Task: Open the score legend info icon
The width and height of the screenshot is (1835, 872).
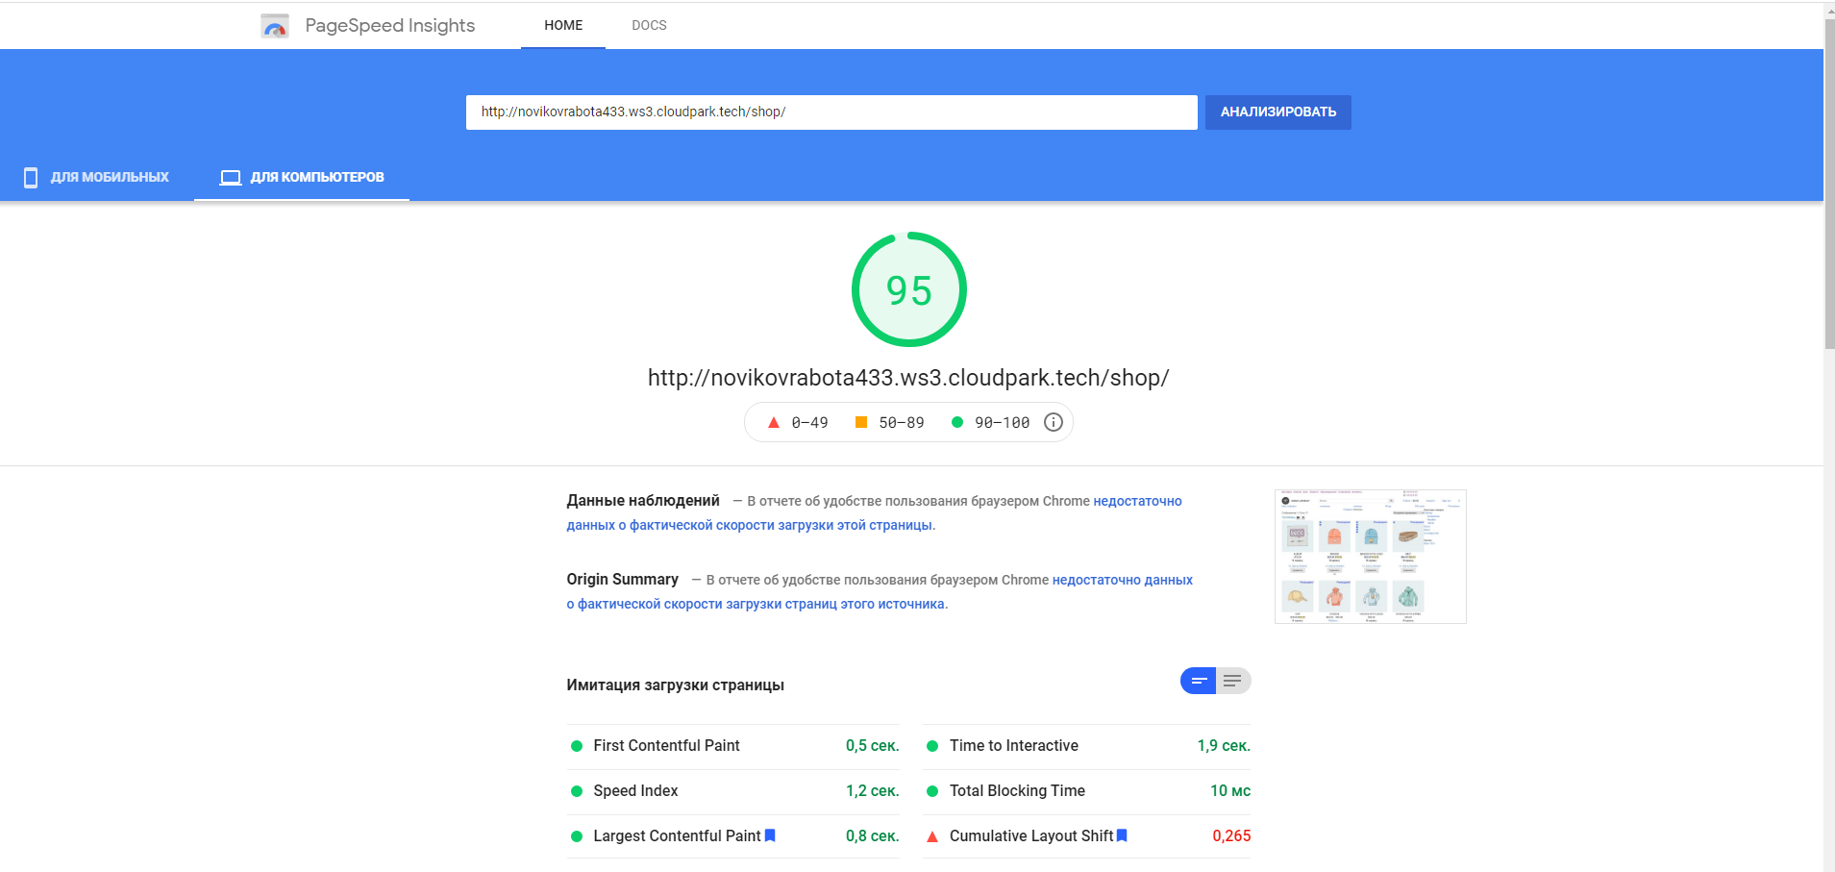Action: [1054, 422]
